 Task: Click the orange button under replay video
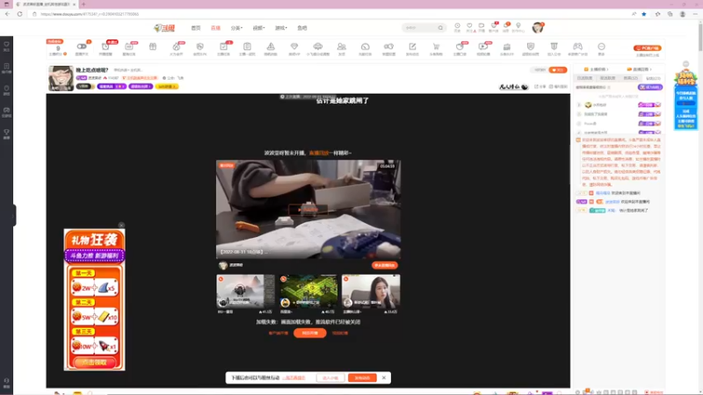384,265
